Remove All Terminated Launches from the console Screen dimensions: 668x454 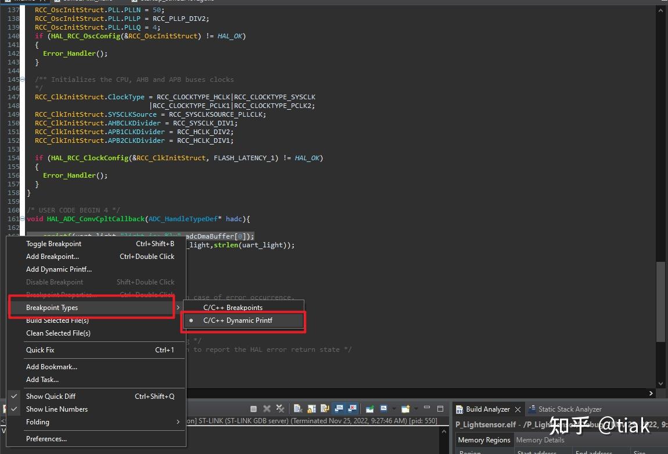tap(279, 408)
